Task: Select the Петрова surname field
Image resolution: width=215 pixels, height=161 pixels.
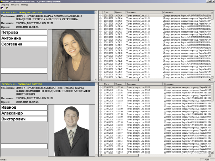Action: coord(24,33)
